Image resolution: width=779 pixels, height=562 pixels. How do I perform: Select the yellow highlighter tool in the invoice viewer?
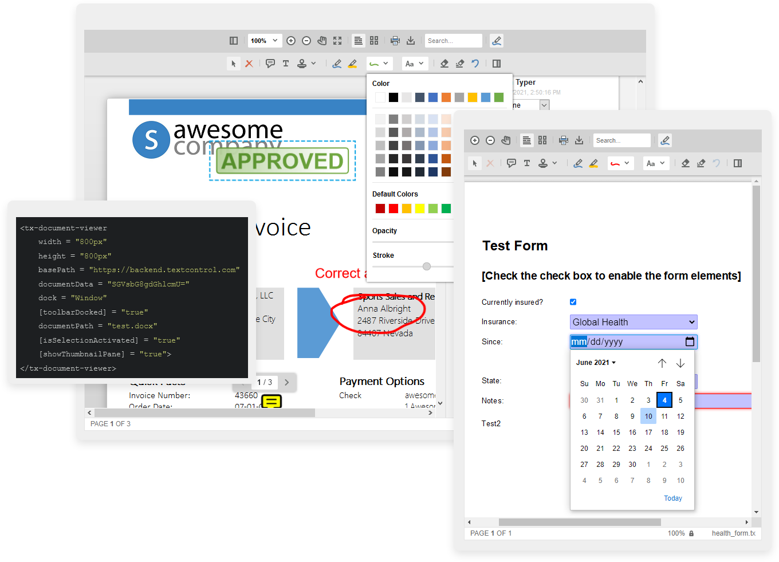pos(352,64)
